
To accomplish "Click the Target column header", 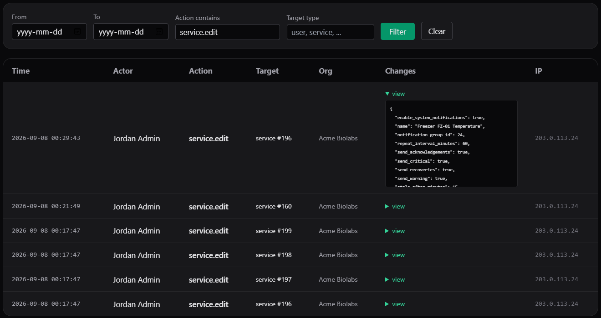I will (267, 71).
